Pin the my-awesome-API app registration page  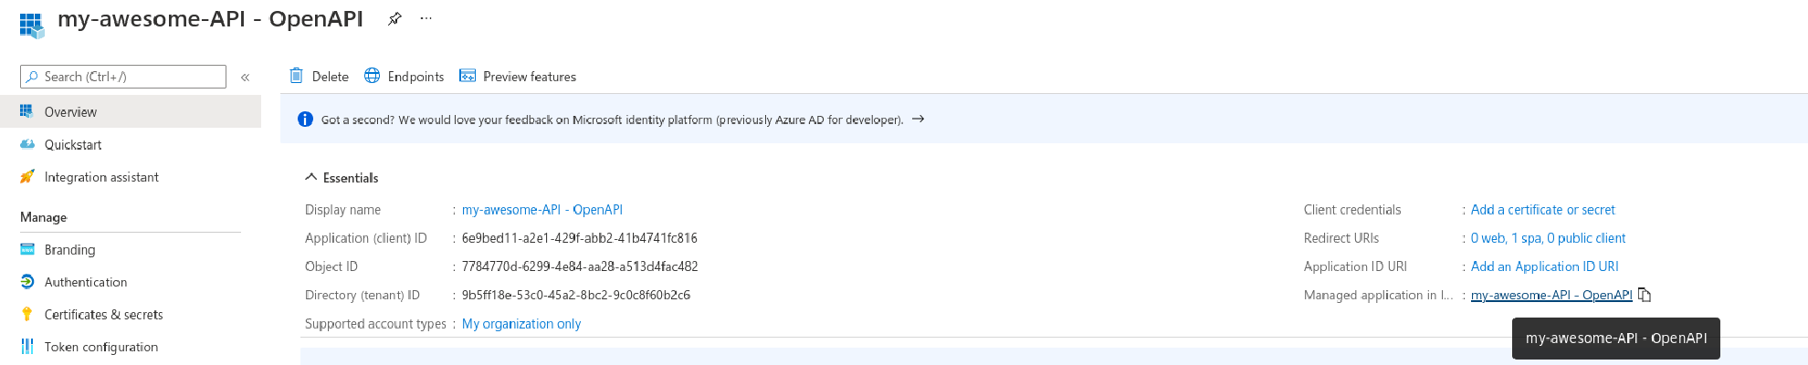point(394,18)
